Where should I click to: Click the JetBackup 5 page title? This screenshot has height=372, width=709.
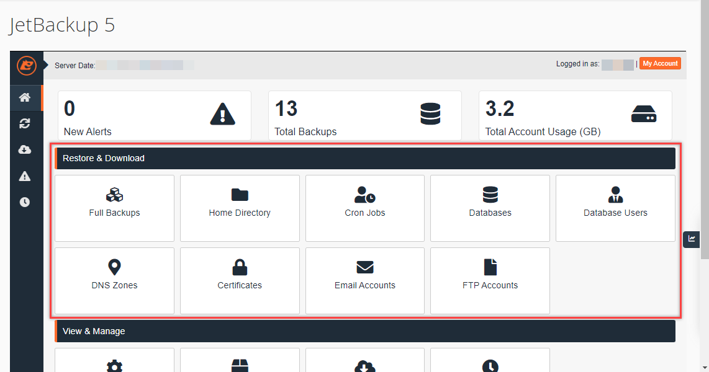[x=62, y=25]
